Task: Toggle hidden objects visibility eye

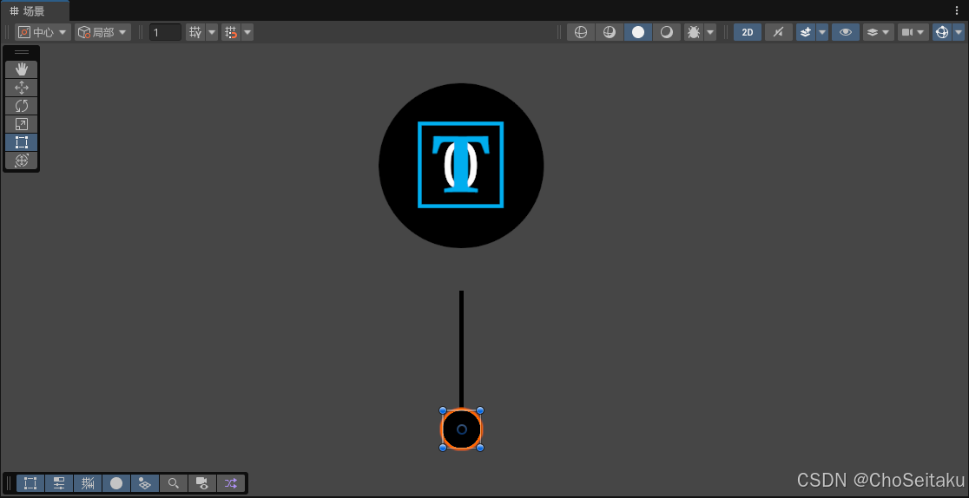Action: pyautogui.click(x=846, y=32)
